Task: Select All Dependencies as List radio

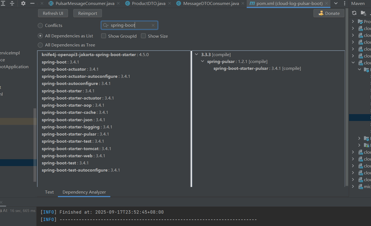Action: click(x=40, y=36)
